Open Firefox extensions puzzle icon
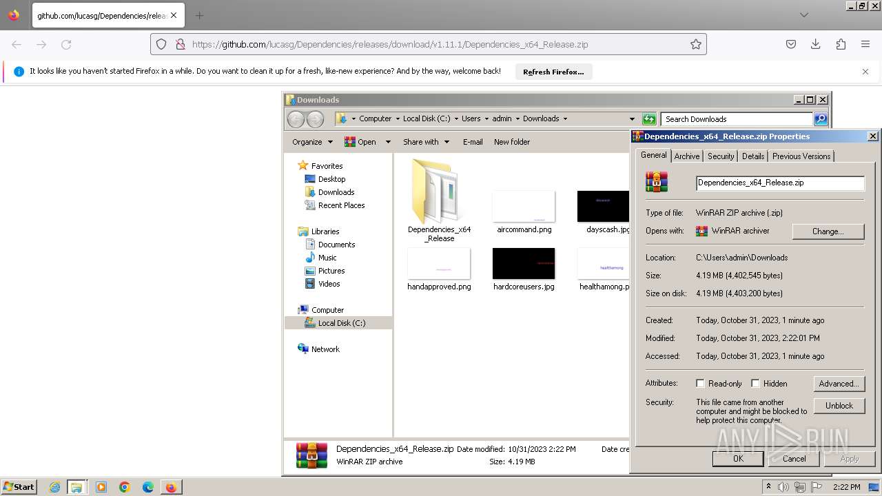882x496 pixels. click(841, 44)
